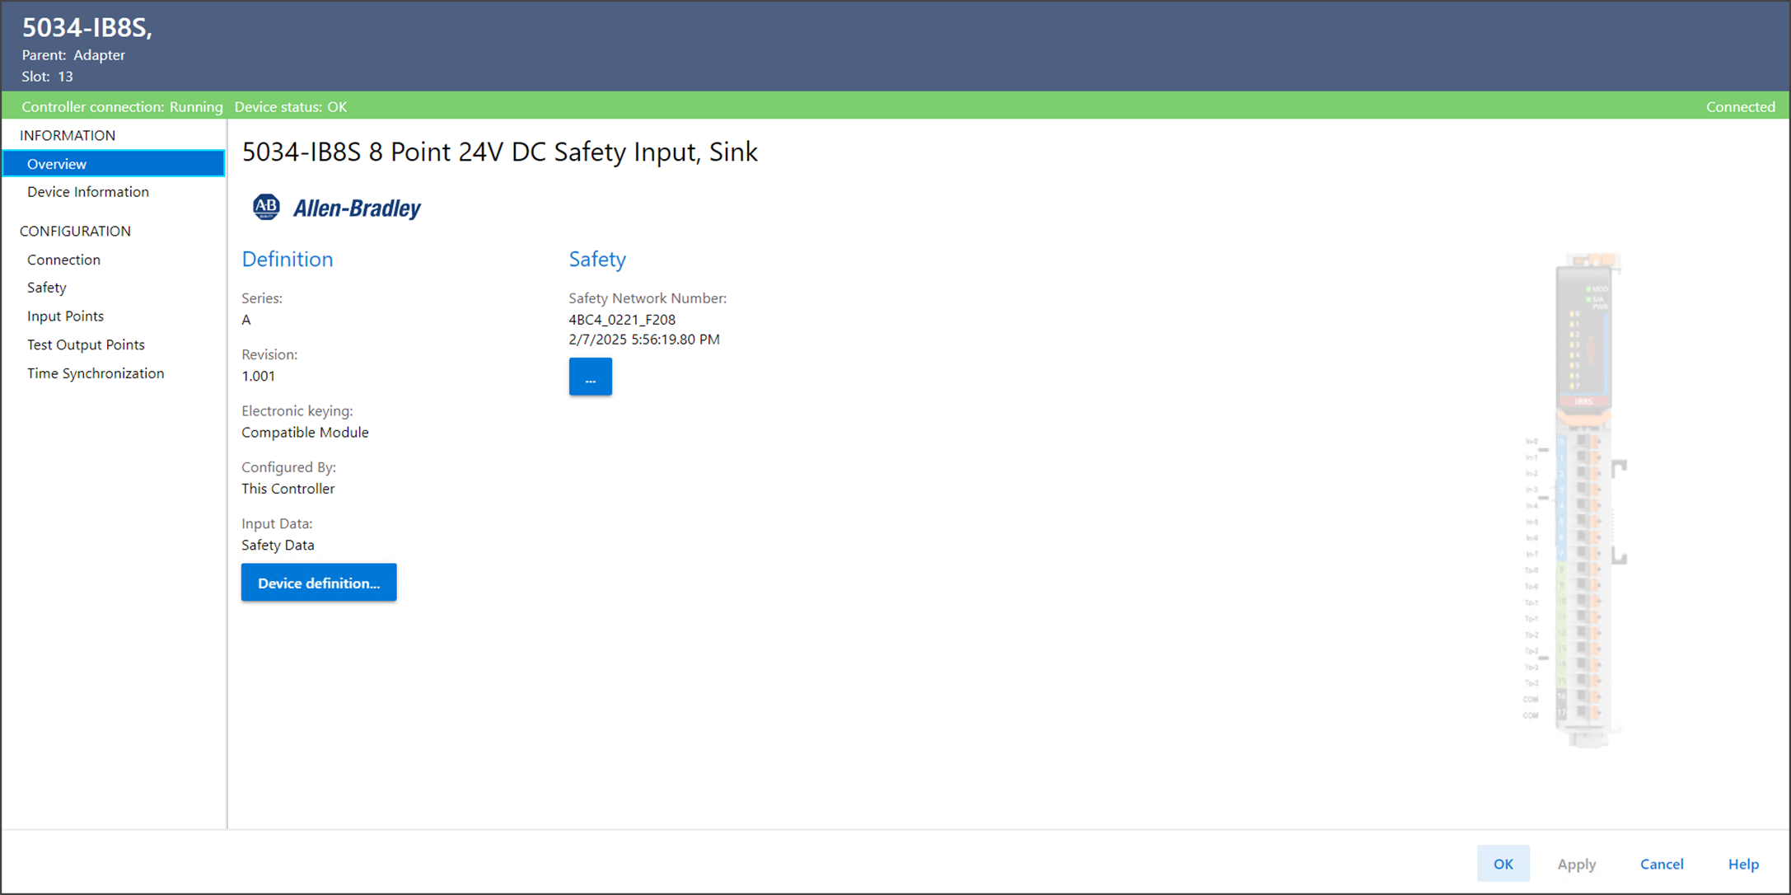Open the Device Information page
The image size is (1791, 895).
pos(88,192)
